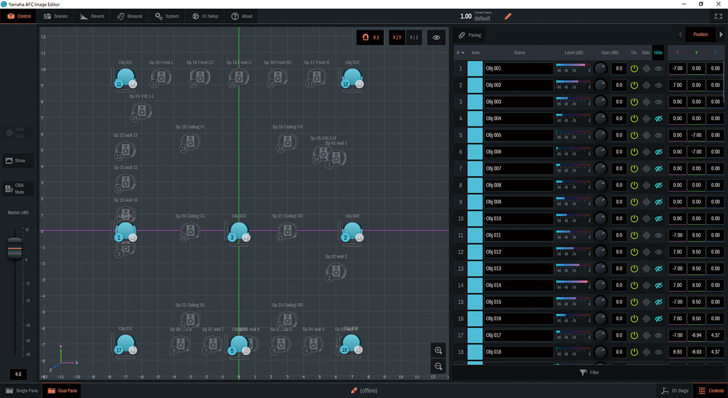728x398 pixels.
Task: Toggle Obj 001 power On button
Action: (x=634, y=69)
